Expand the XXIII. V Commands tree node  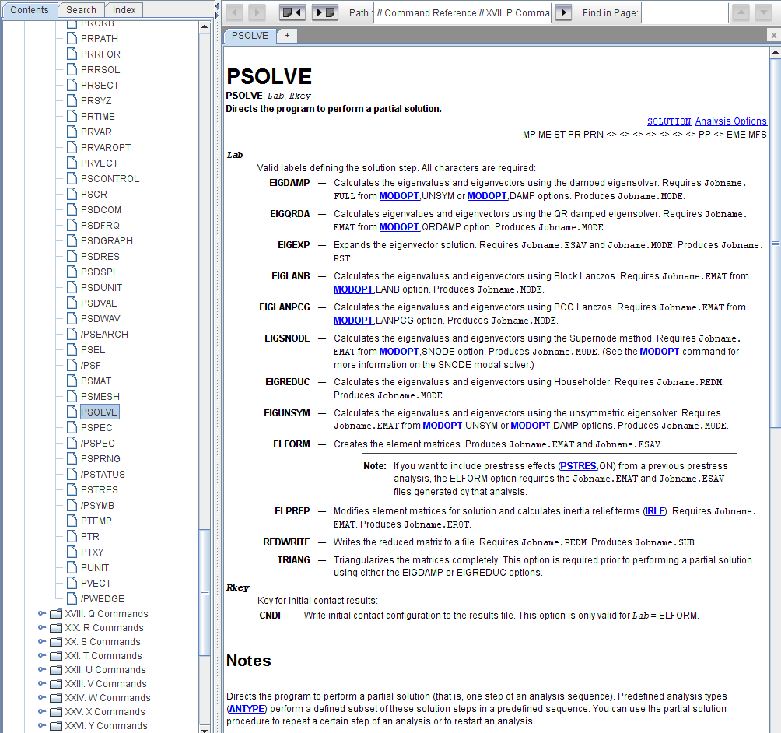click(x=41, y=684)
